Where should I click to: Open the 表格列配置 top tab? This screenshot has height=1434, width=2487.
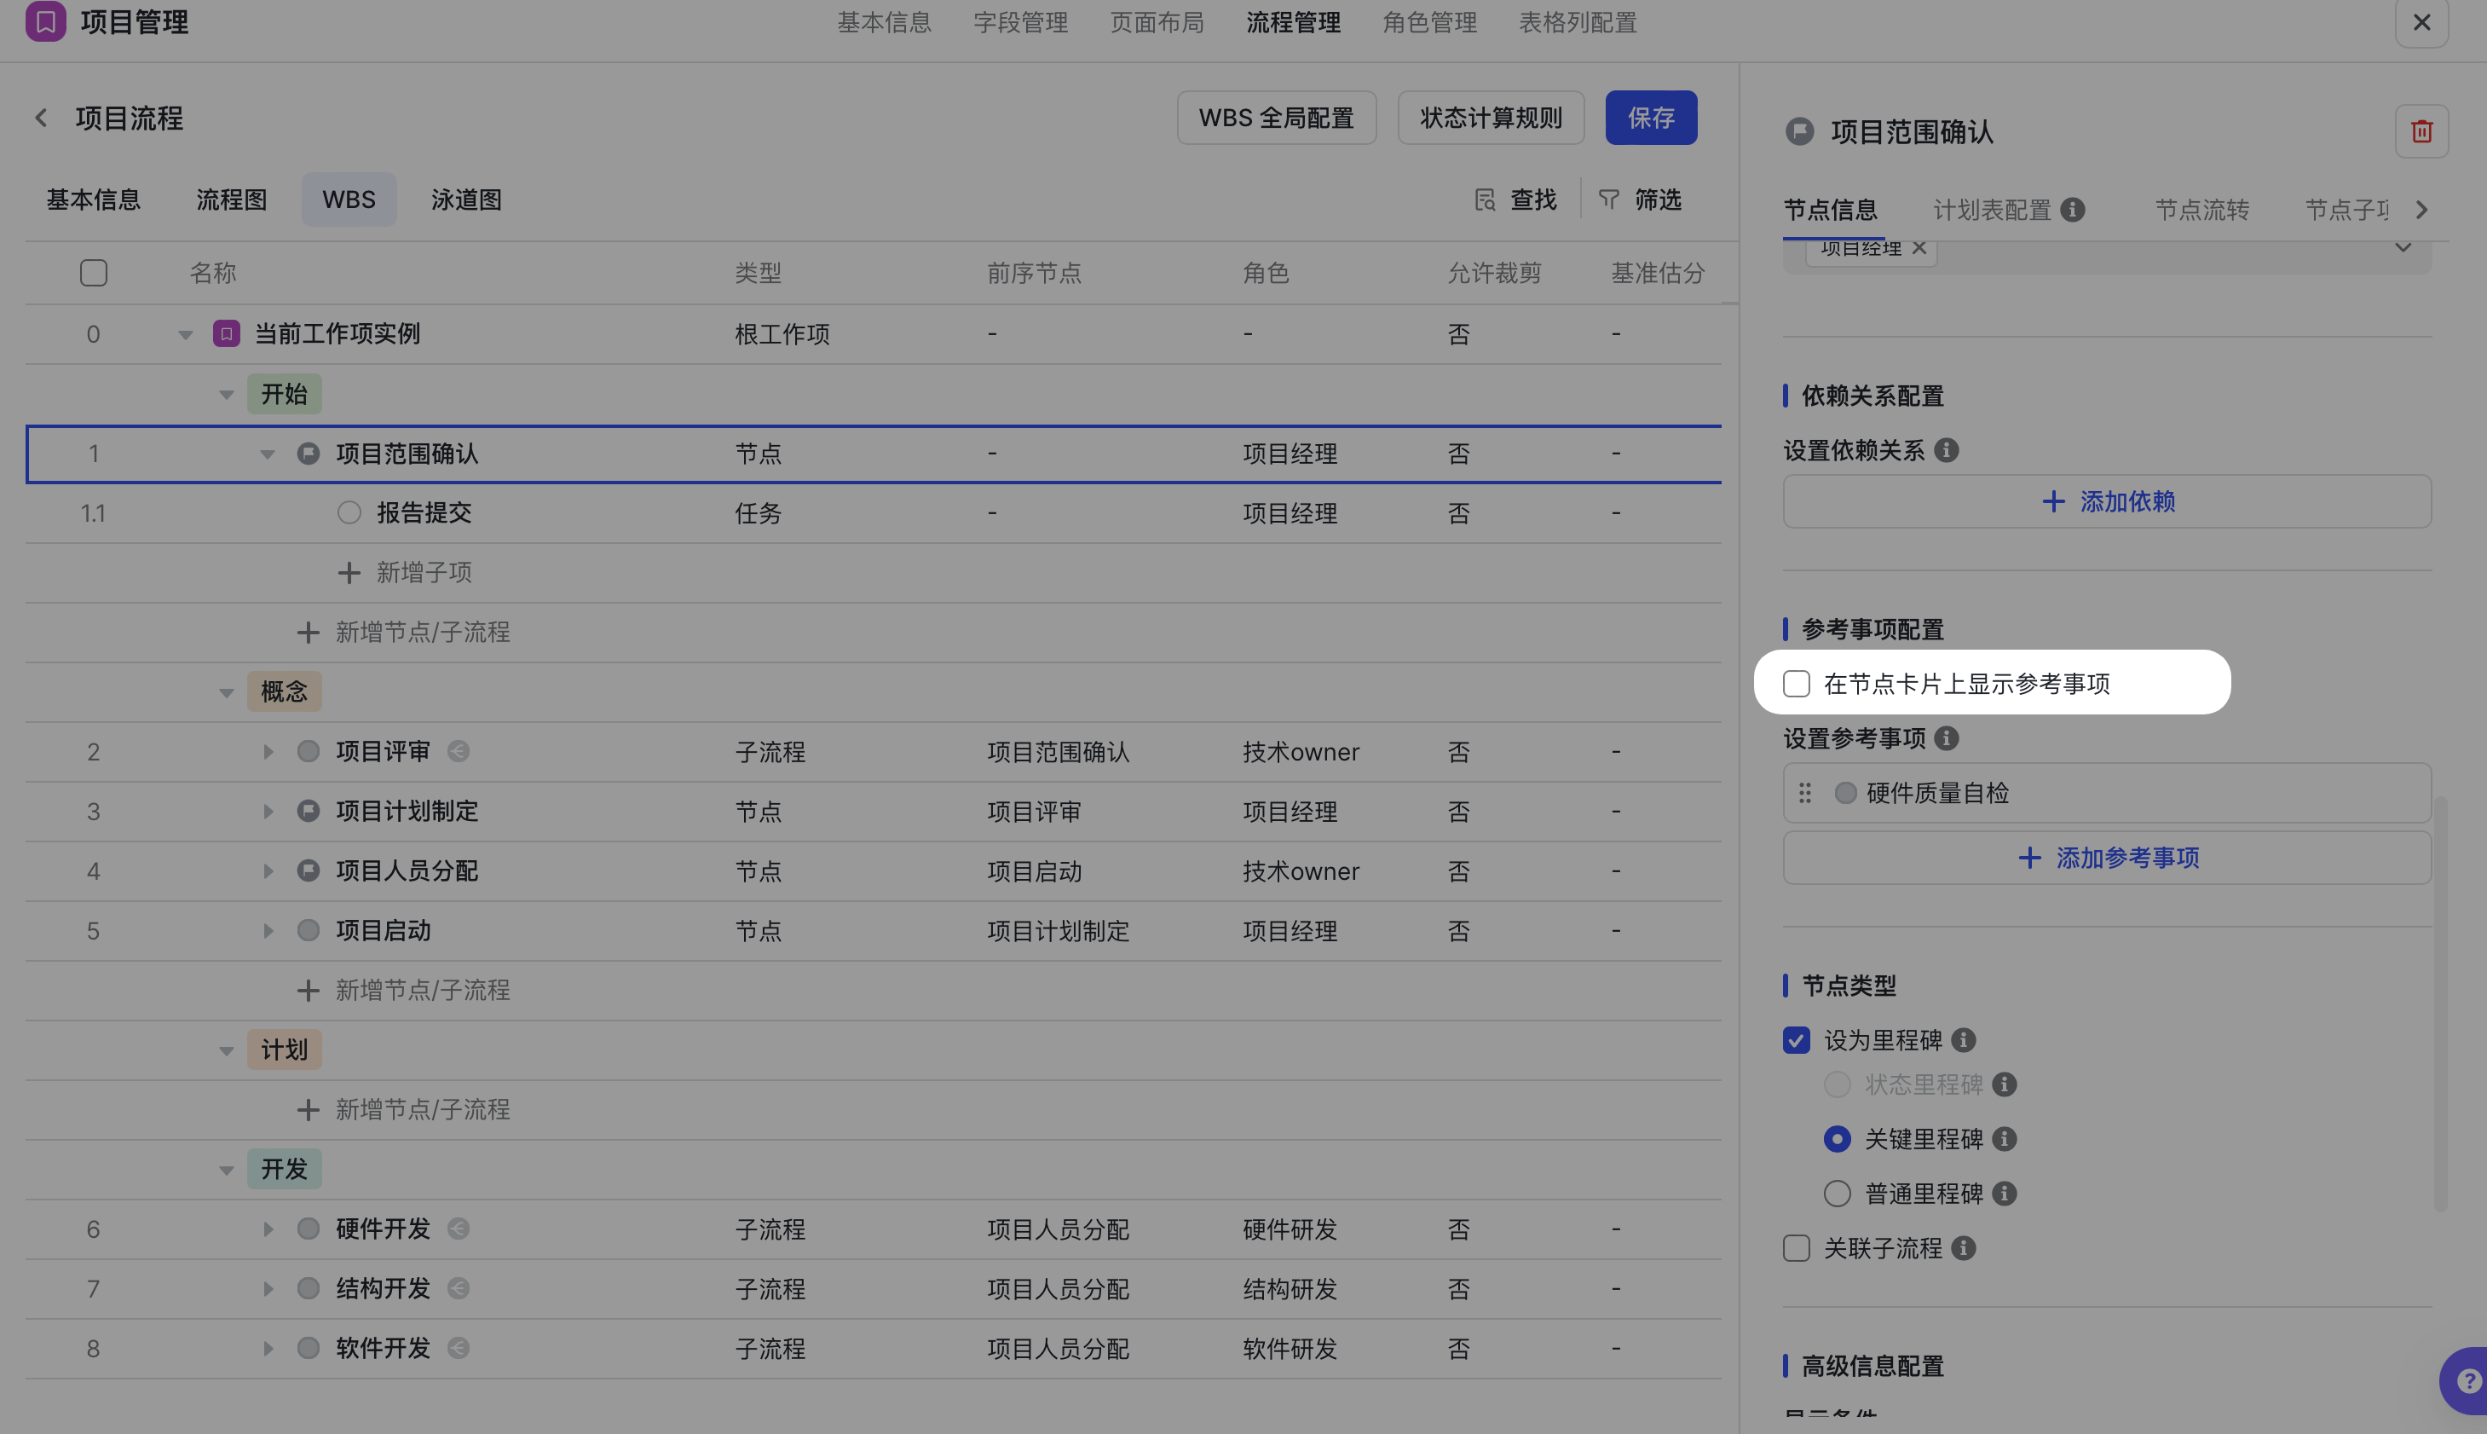click(x=1578, y=21)
